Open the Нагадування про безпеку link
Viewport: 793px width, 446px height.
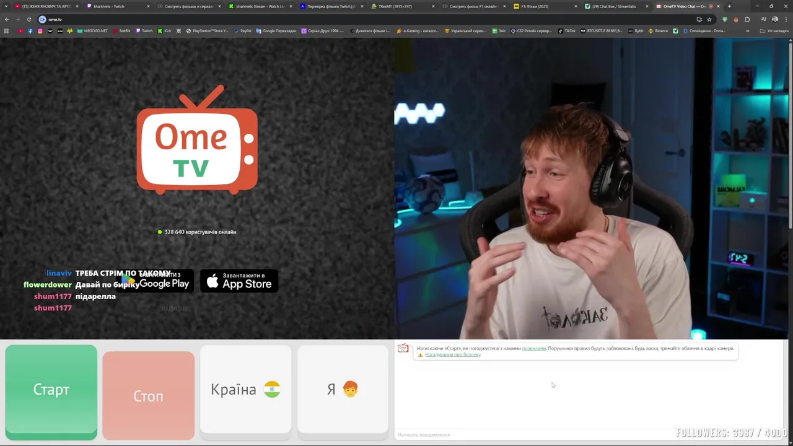(453, 355)
